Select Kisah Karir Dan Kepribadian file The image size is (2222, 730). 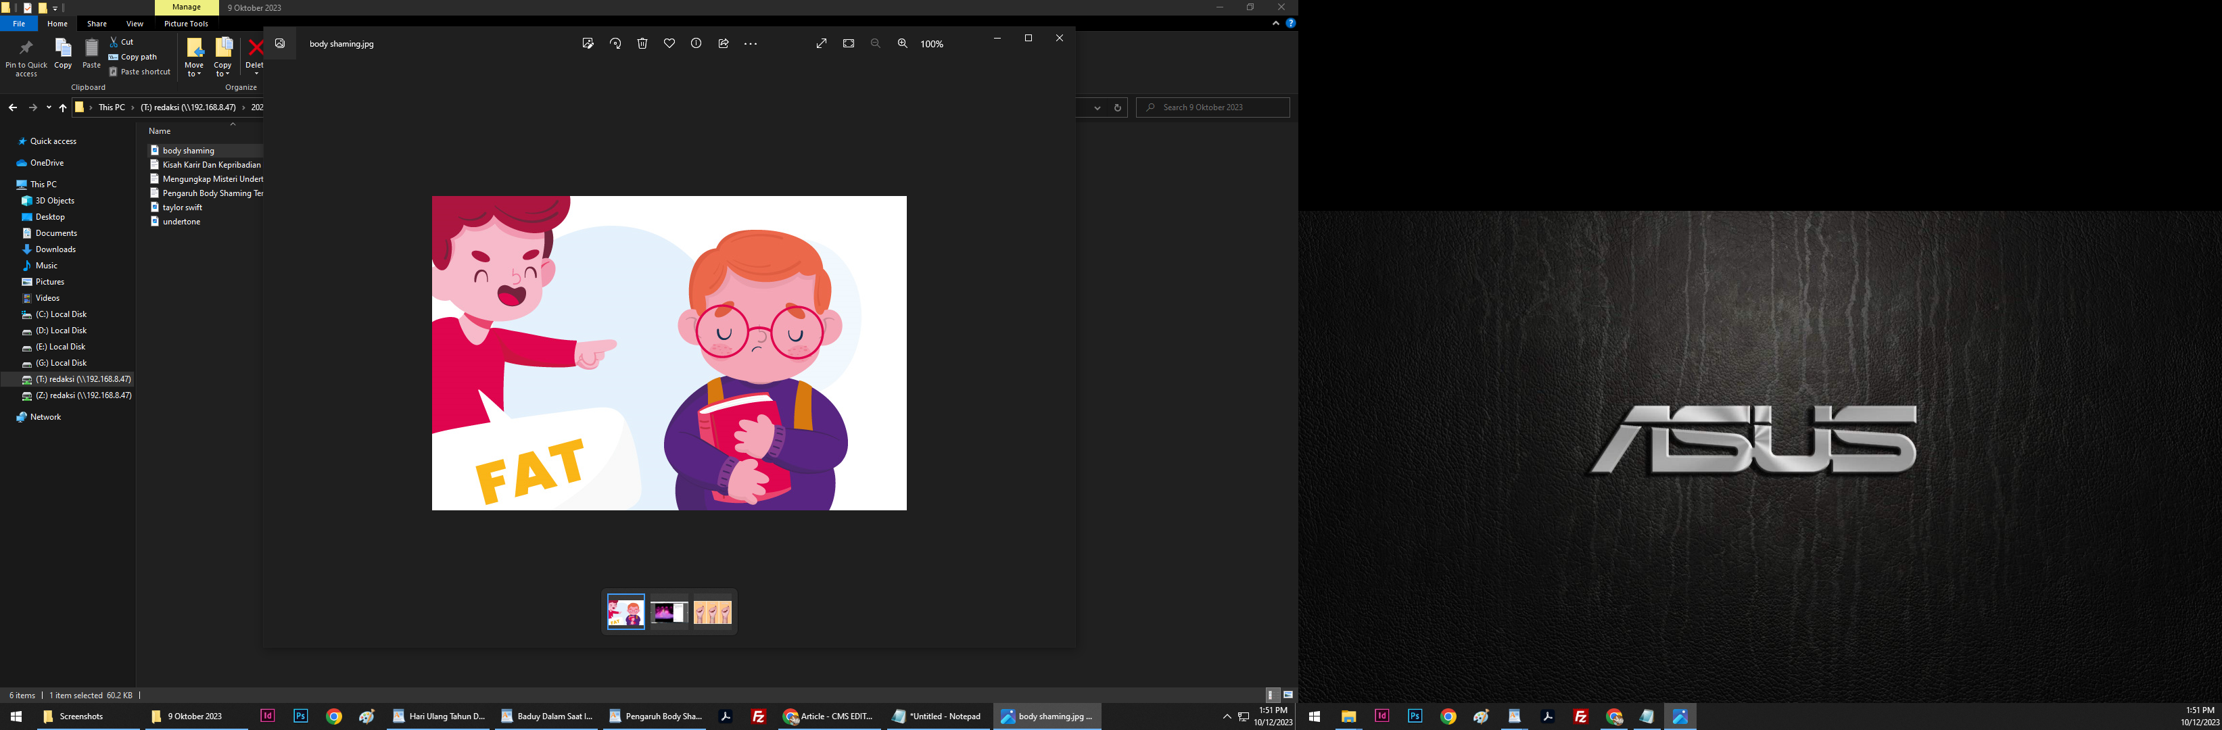pyautogui.click(x=212, y=165)
